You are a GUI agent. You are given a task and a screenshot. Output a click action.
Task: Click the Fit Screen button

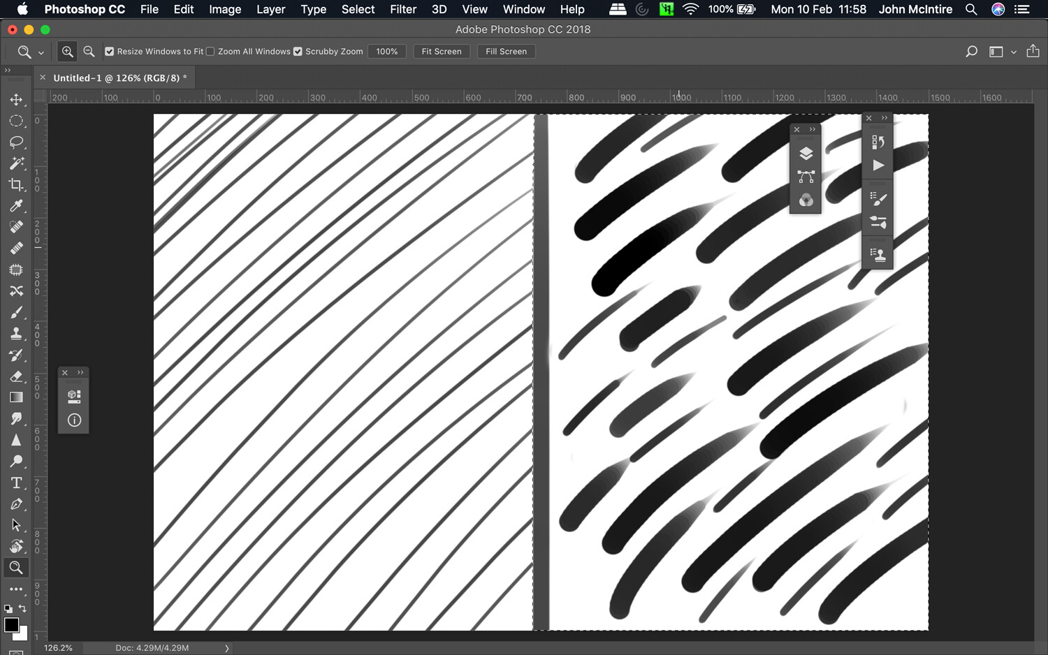[x=442, y=51]
